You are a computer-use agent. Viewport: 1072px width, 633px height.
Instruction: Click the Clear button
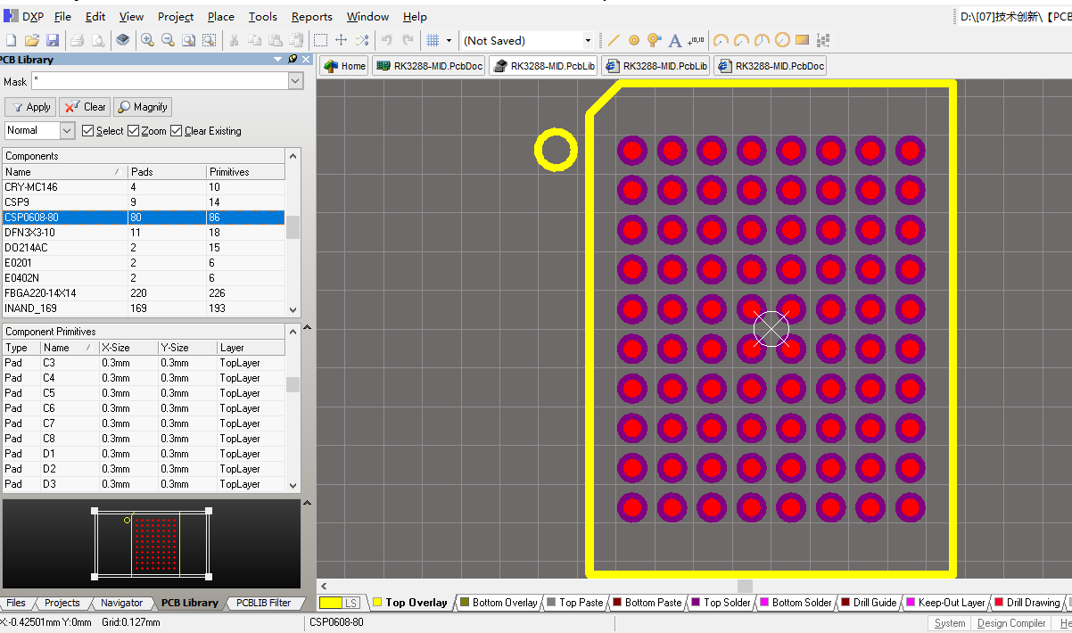[86, 107]
